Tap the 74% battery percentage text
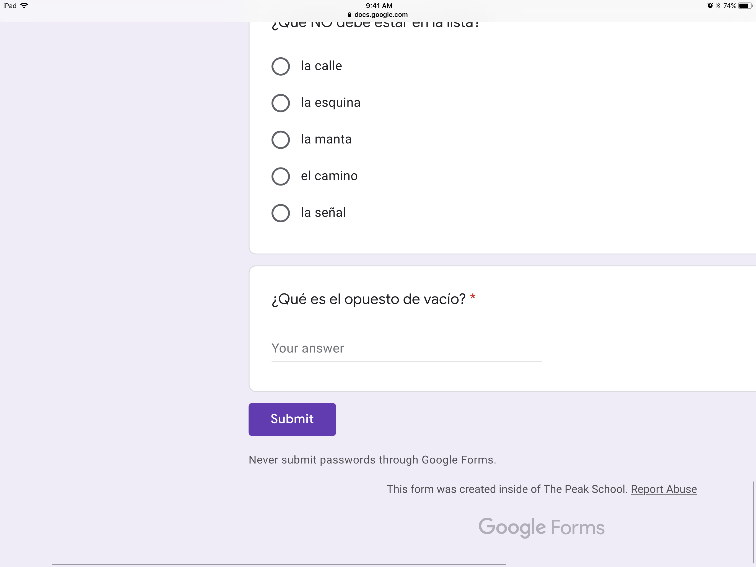Screen dimensions: 756x567 click(x=729, y=6)
